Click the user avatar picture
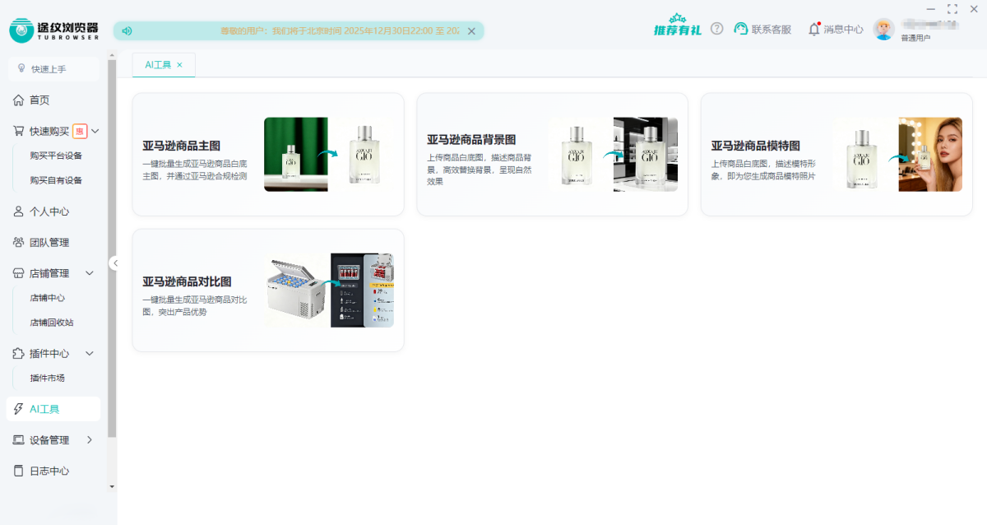The height and width of the screenshot is (525, 987). coord(883,30)
